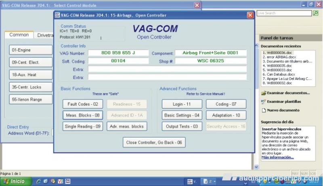Click the Live Search box in Word

pyautogui.click(x=284, y=13)
